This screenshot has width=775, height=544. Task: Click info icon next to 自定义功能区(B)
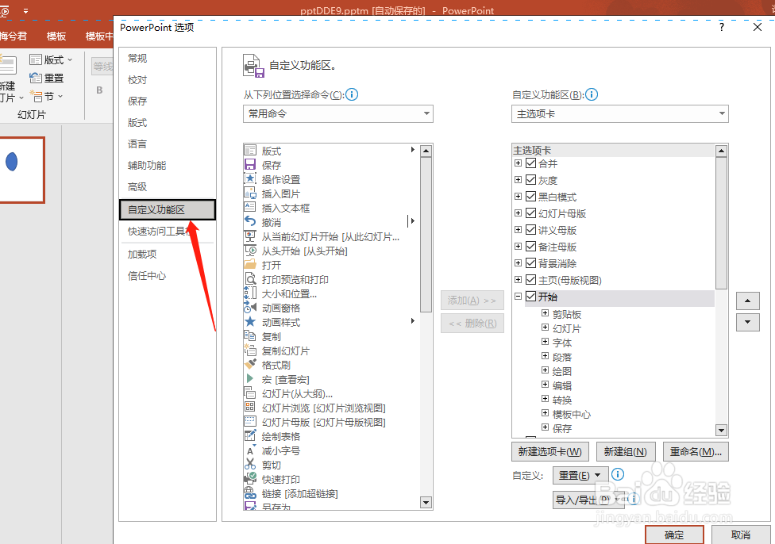592,94
